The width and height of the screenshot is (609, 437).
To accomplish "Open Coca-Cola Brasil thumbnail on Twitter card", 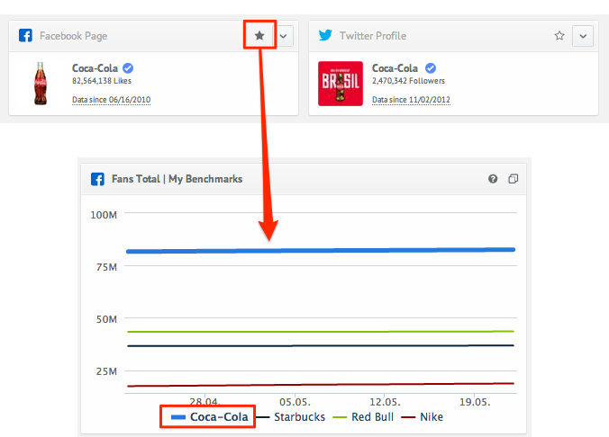I will (341, 84).
